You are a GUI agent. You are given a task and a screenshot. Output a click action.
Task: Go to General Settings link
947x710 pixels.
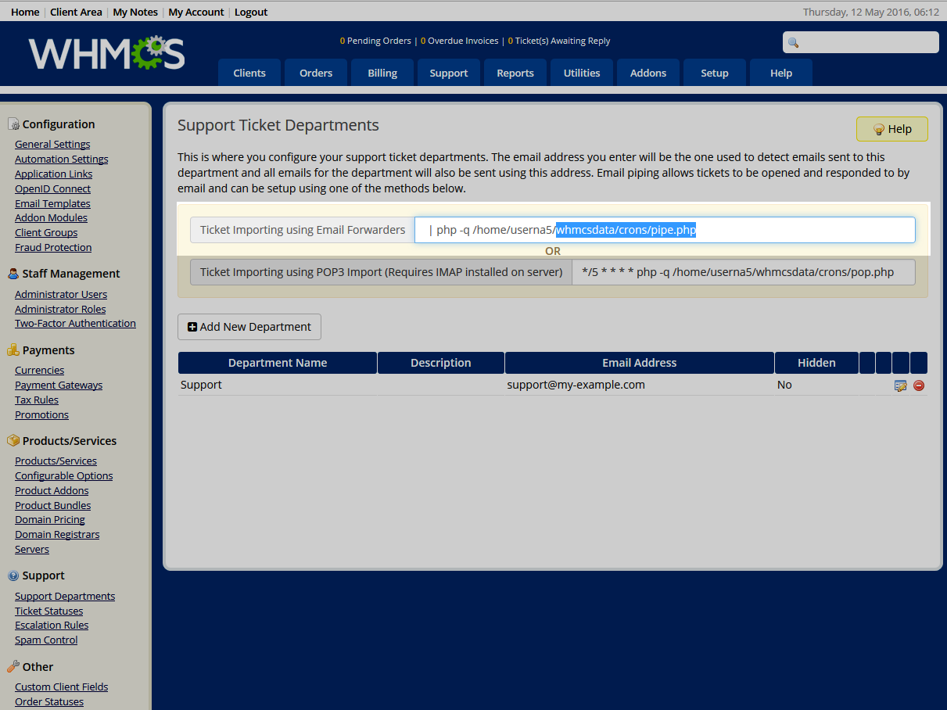pos(52,144)
